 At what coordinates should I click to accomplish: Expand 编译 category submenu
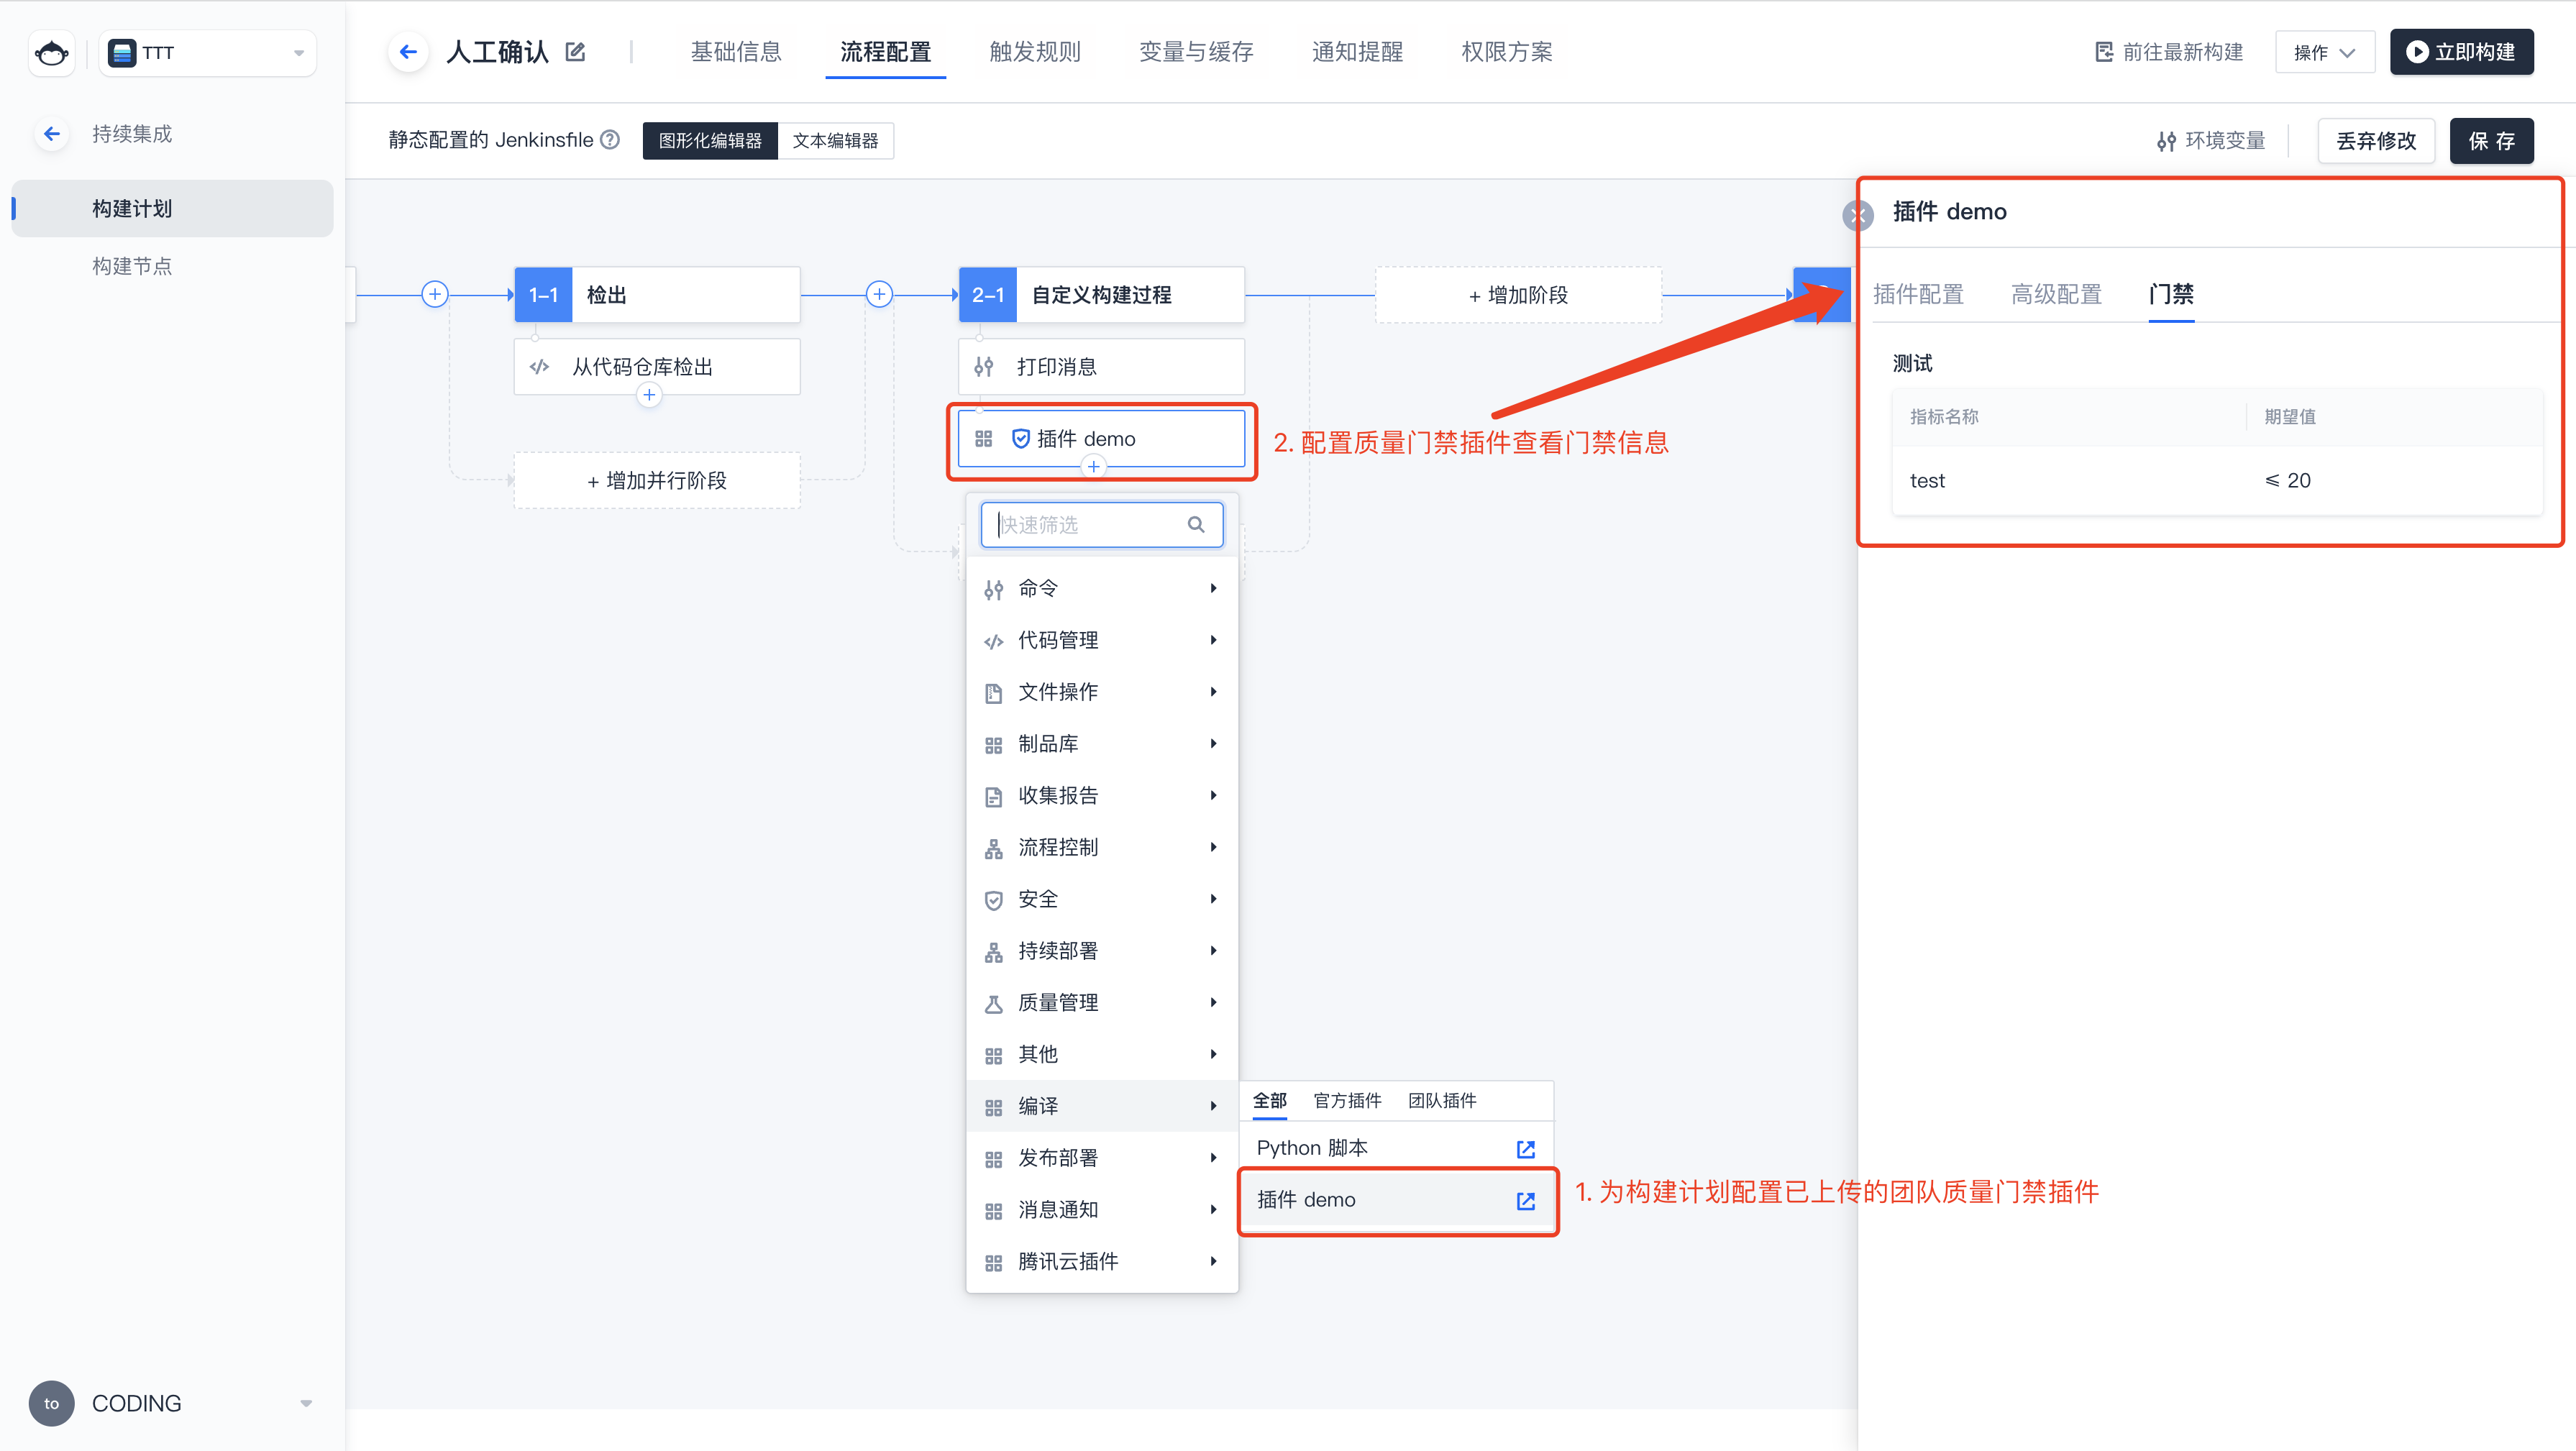click(x=1101, y=1106)
